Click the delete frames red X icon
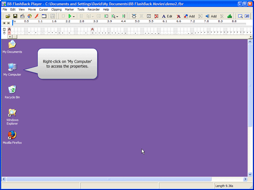 156,16
